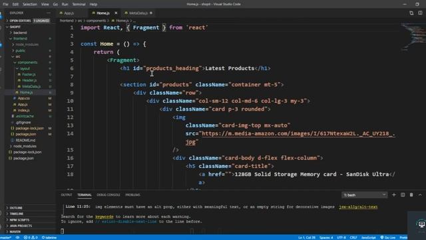Viewport: 426px width, 240px height.
Task: Expand the NPM Scripts section
Action: click(19, 220)
